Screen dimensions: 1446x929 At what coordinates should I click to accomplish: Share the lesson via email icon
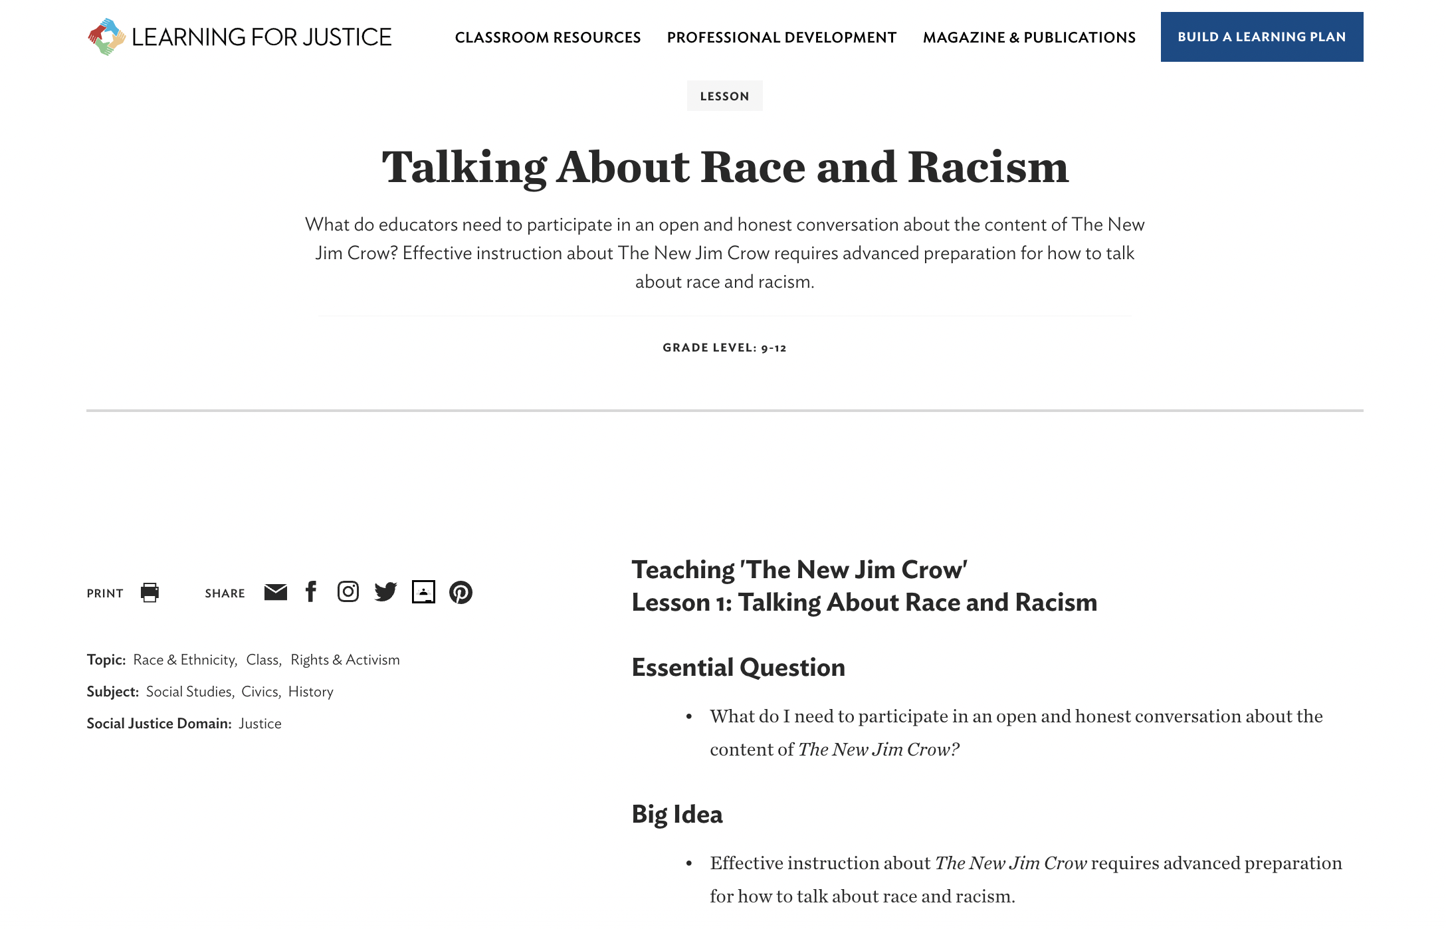pos(275,592)
